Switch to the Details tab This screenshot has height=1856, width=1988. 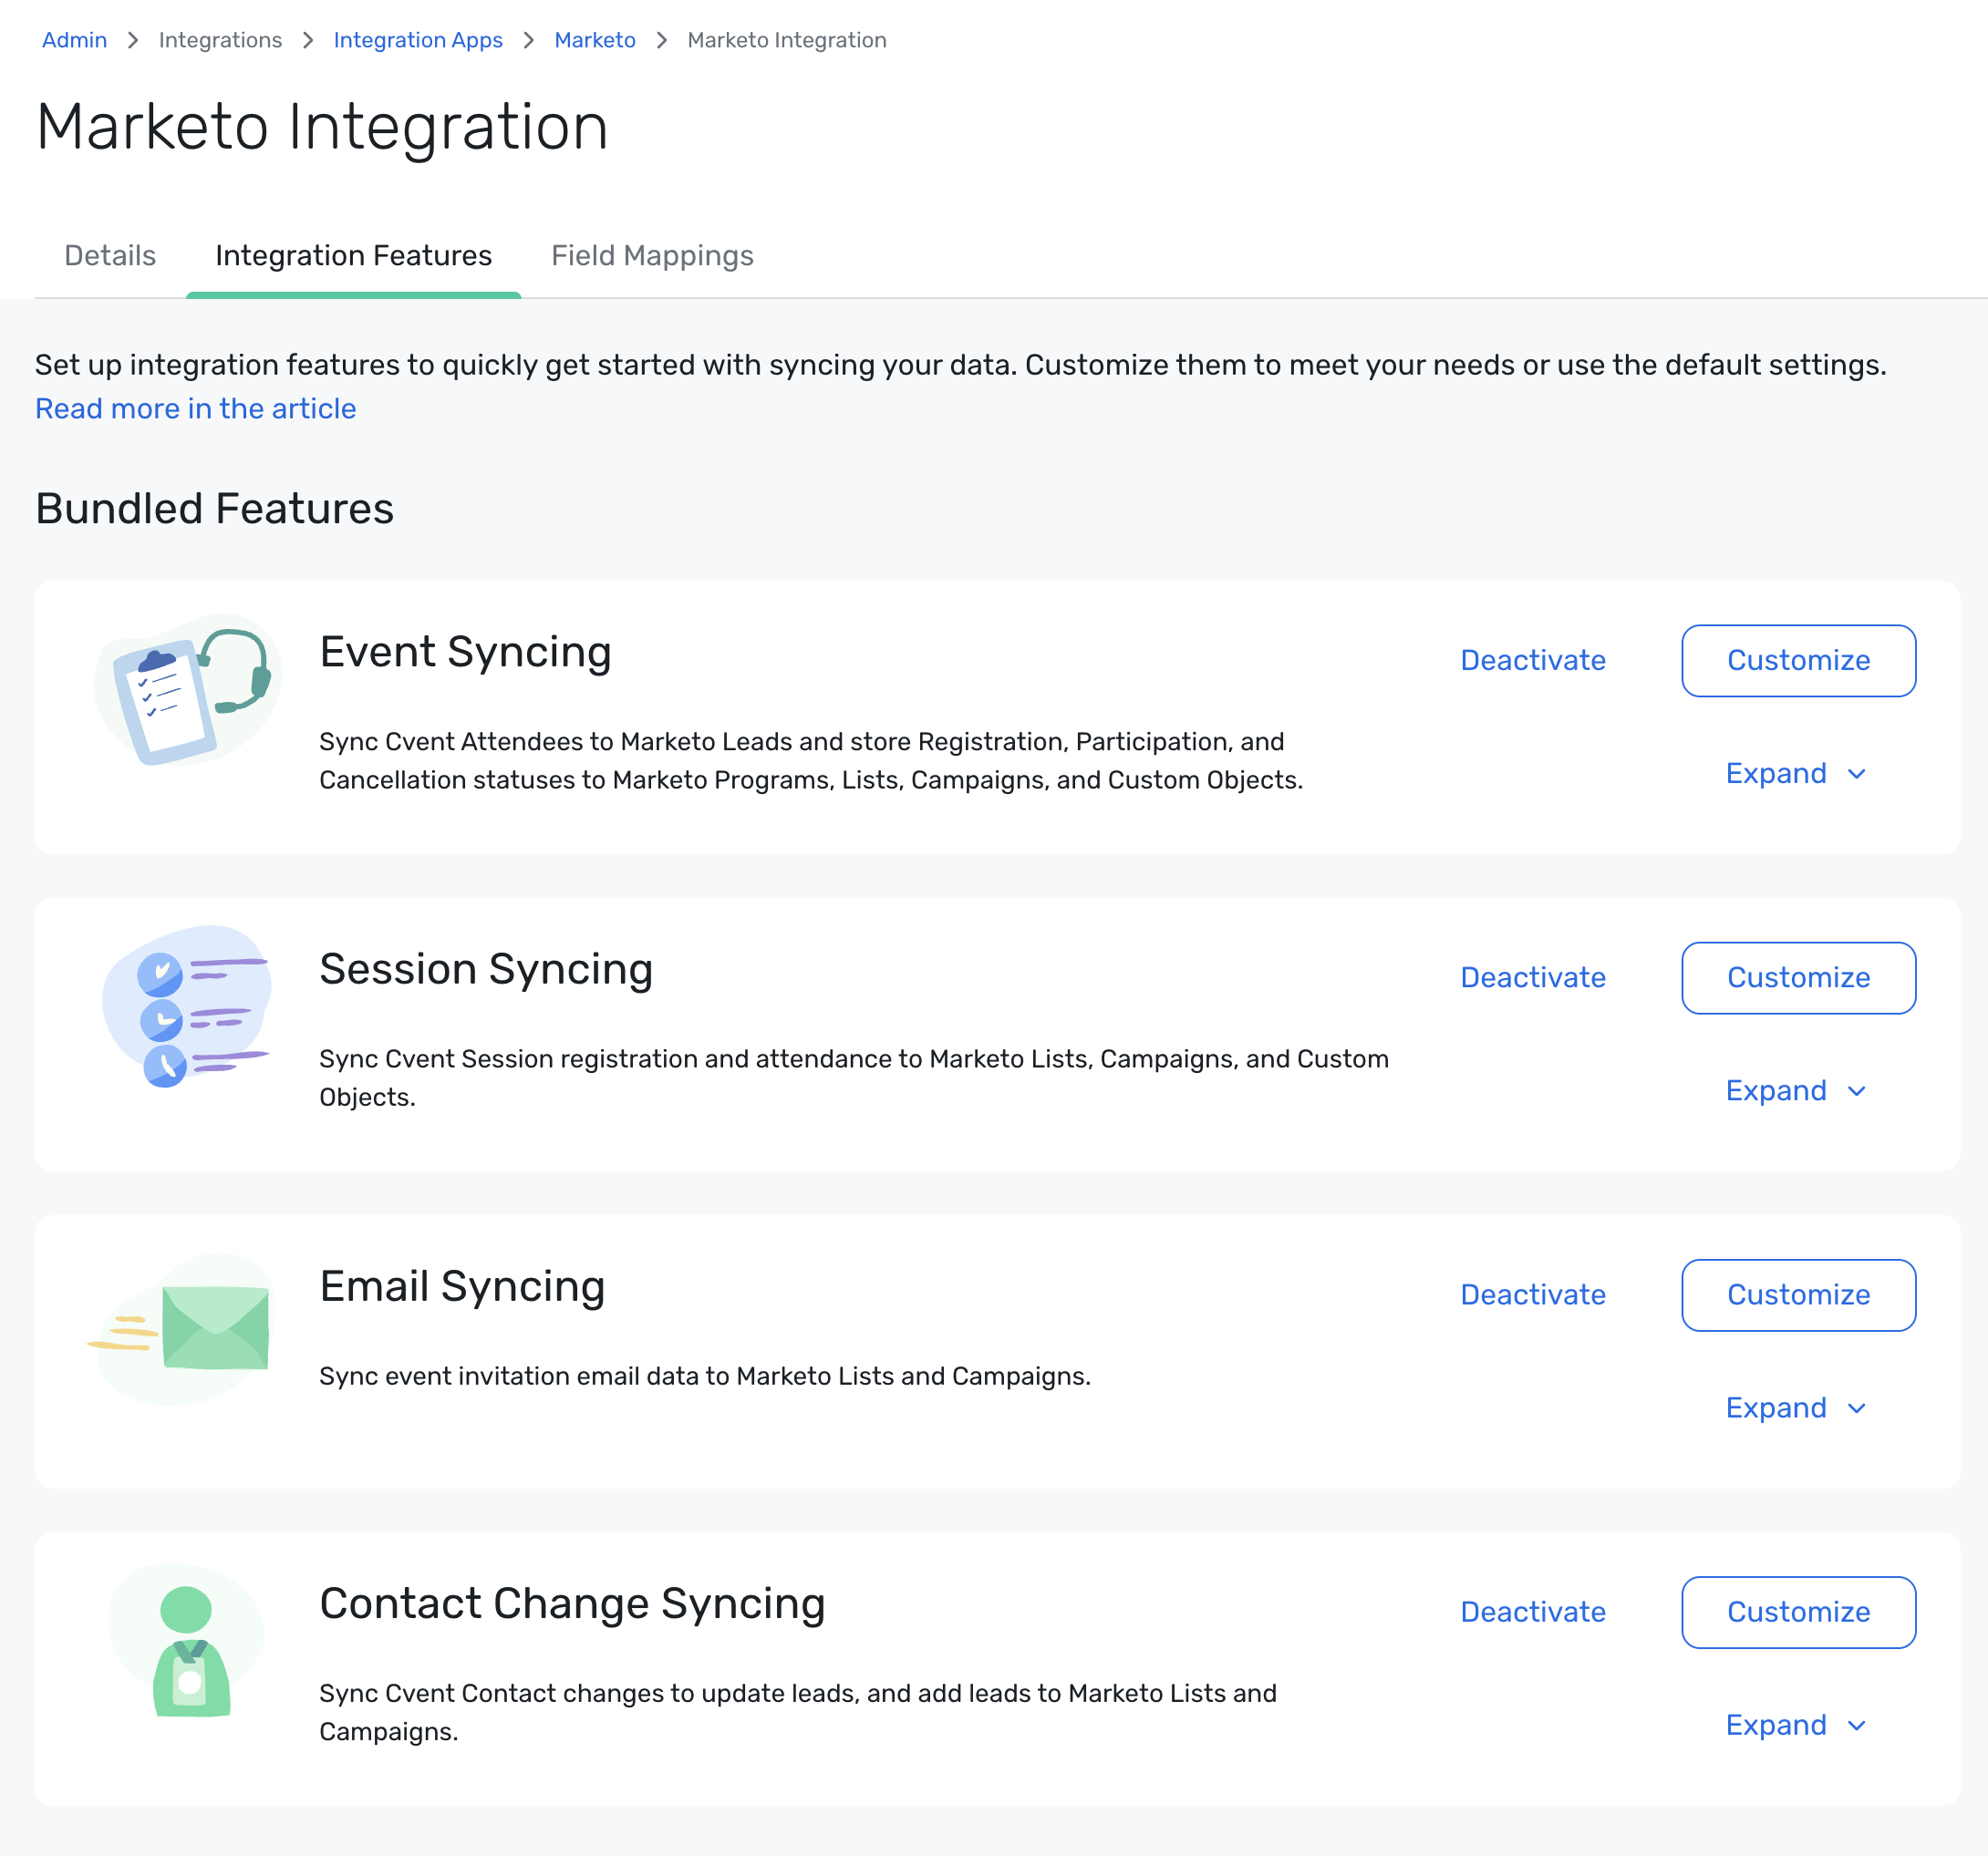coord(110,256)
